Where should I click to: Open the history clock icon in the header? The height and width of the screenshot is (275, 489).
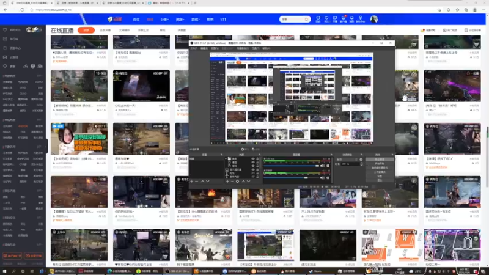[318, 19]
